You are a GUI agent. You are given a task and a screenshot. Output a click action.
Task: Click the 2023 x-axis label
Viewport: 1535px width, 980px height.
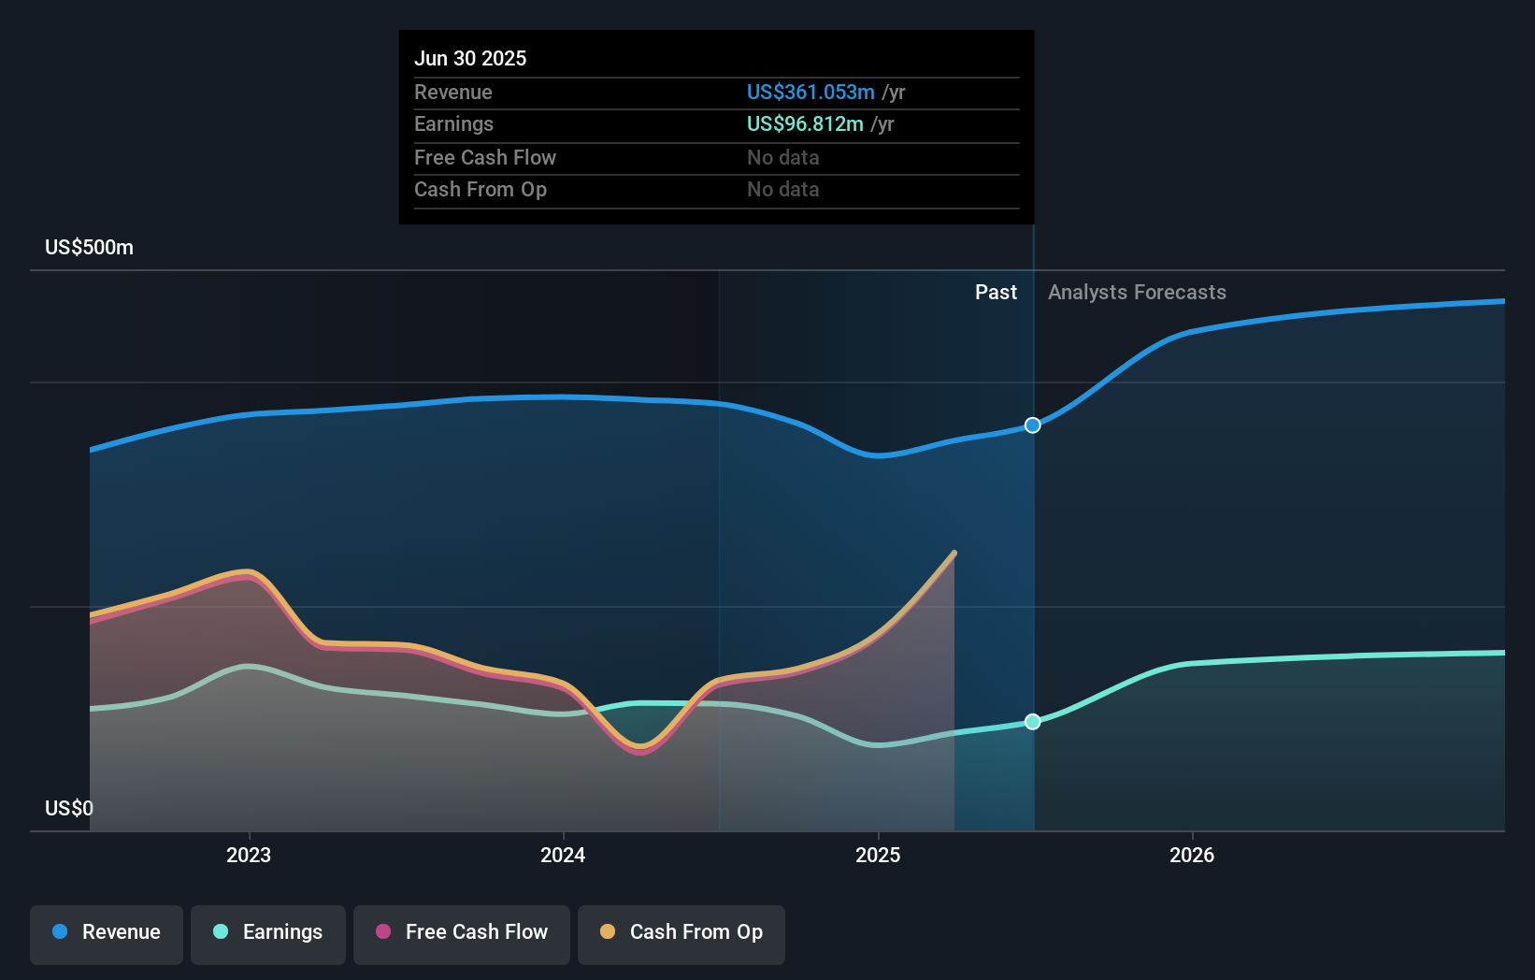[249, 856]
